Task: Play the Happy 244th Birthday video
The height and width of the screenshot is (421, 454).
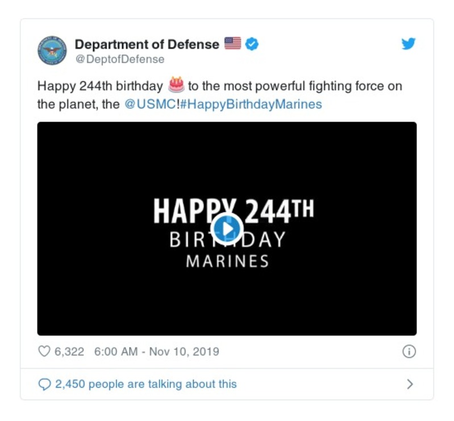Action: (227, 228)
